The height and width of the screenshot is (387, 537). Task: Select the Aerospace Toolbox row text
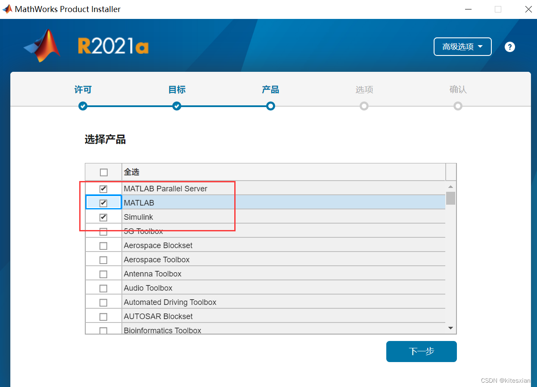click(x=157, y=260)
